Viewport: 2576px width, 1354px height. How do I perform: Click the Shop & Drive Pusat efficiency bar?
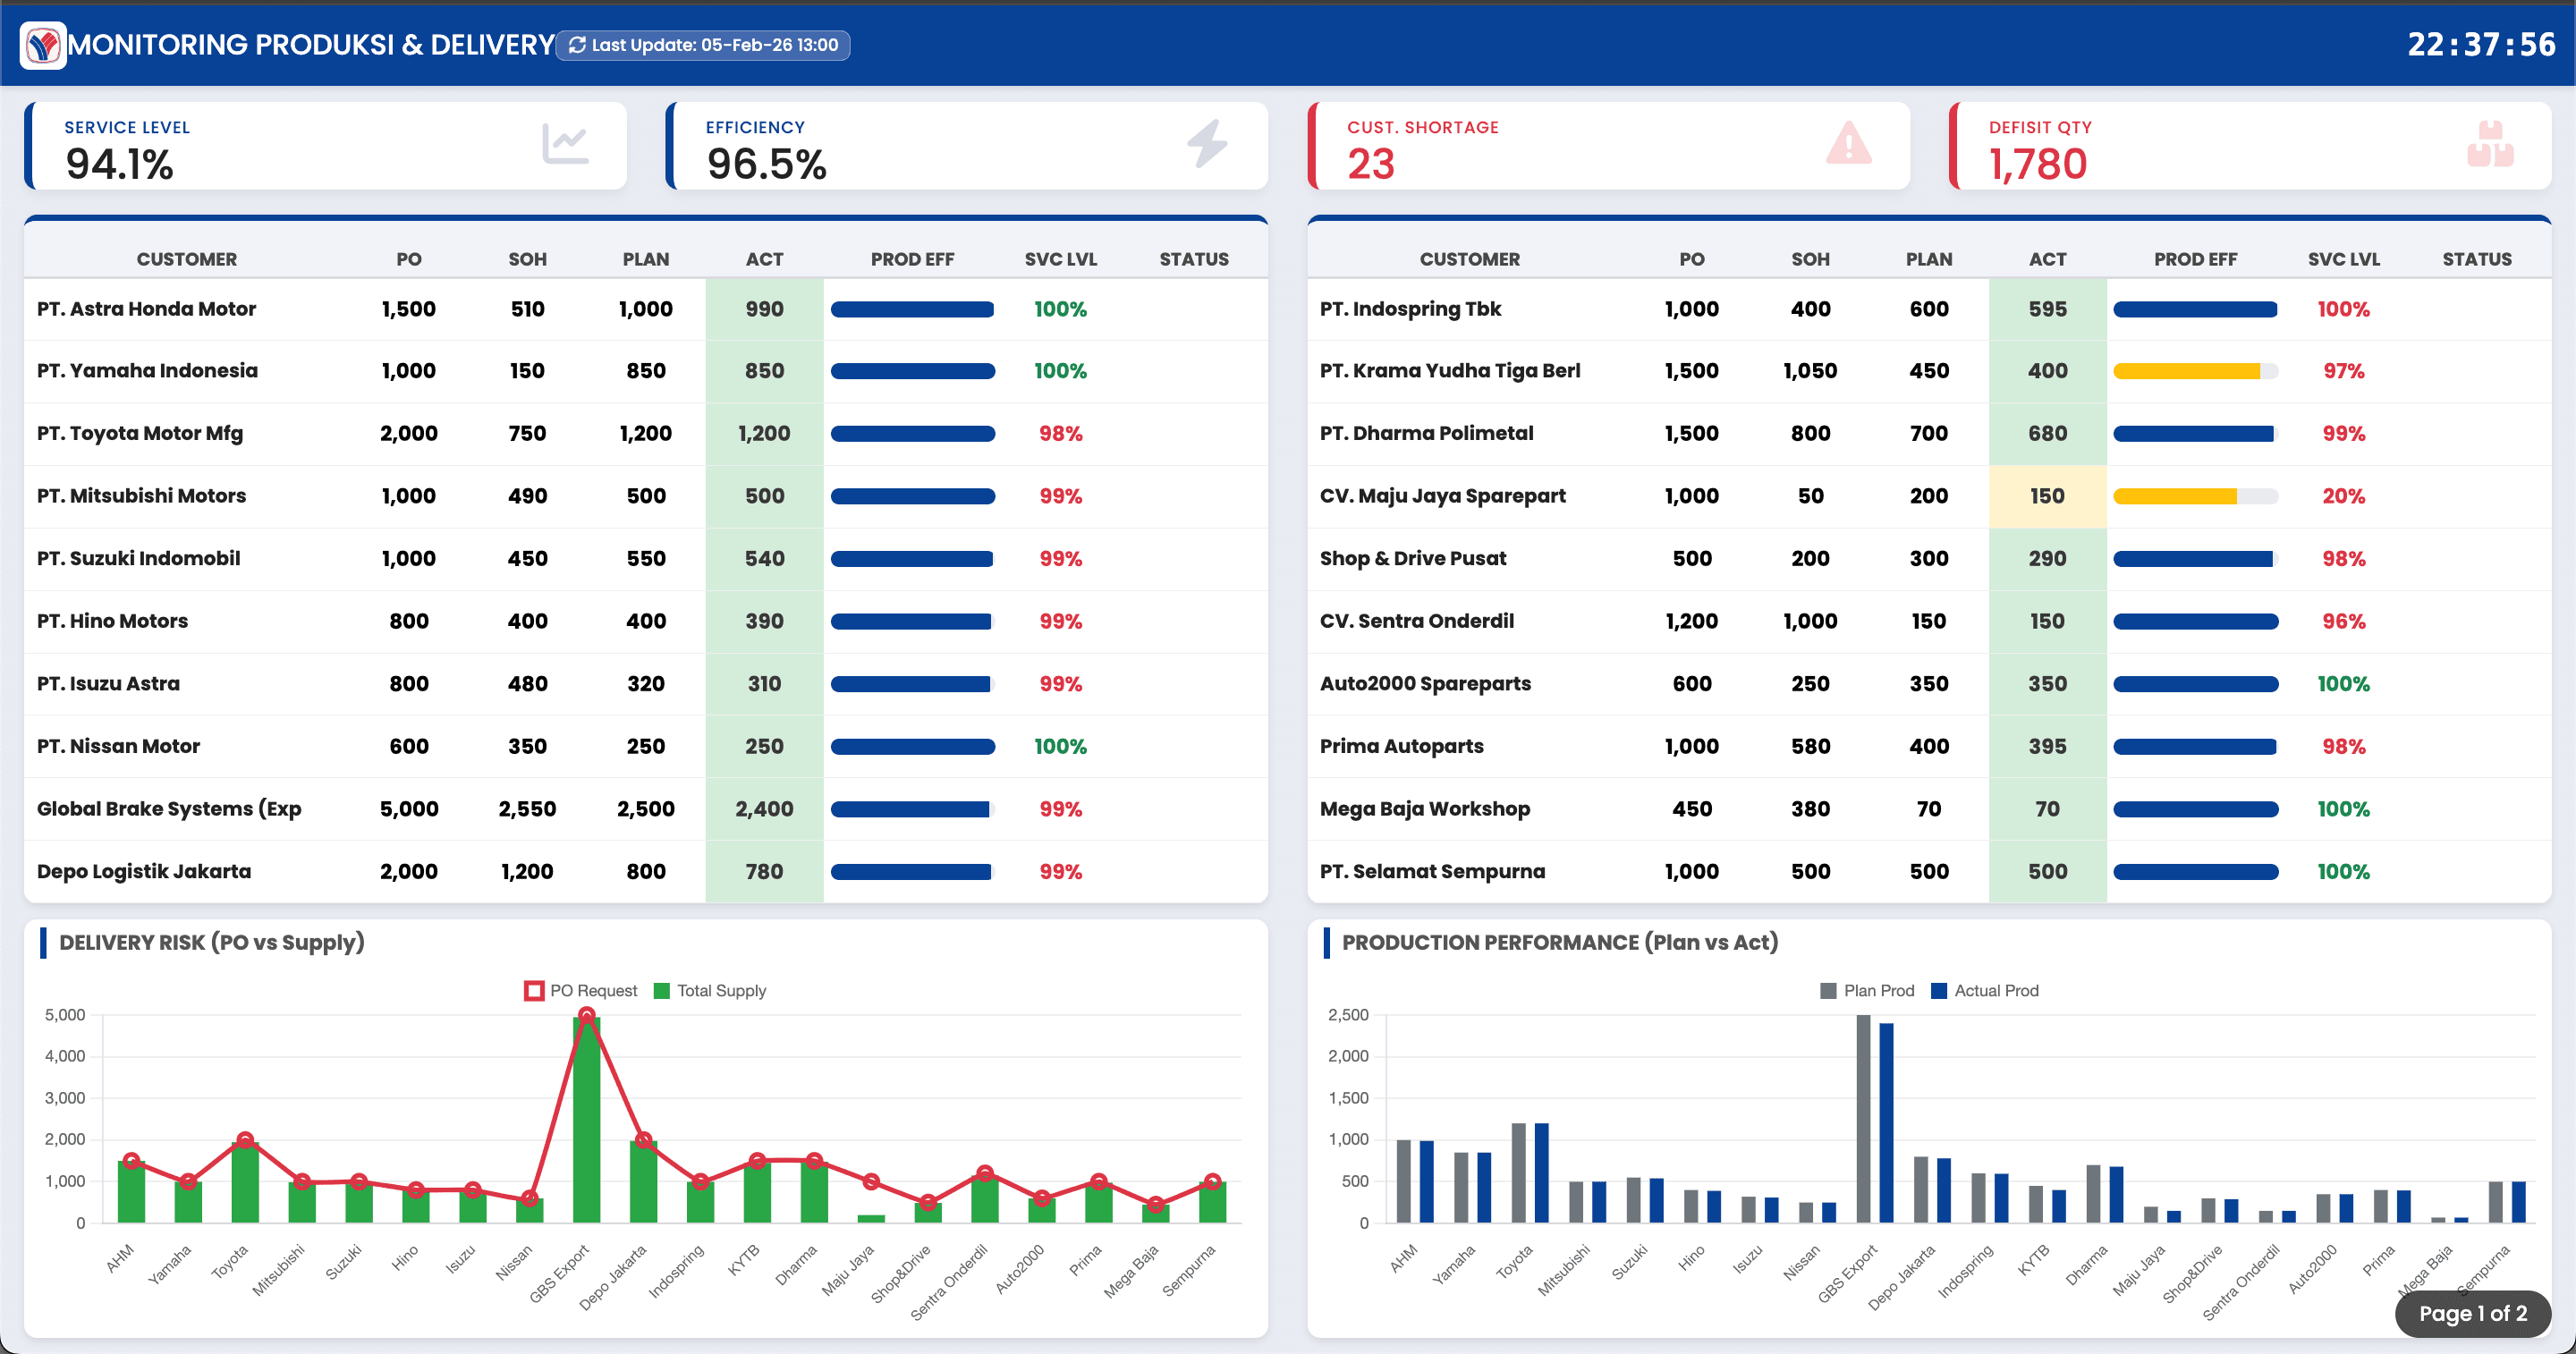(2193, 559)
